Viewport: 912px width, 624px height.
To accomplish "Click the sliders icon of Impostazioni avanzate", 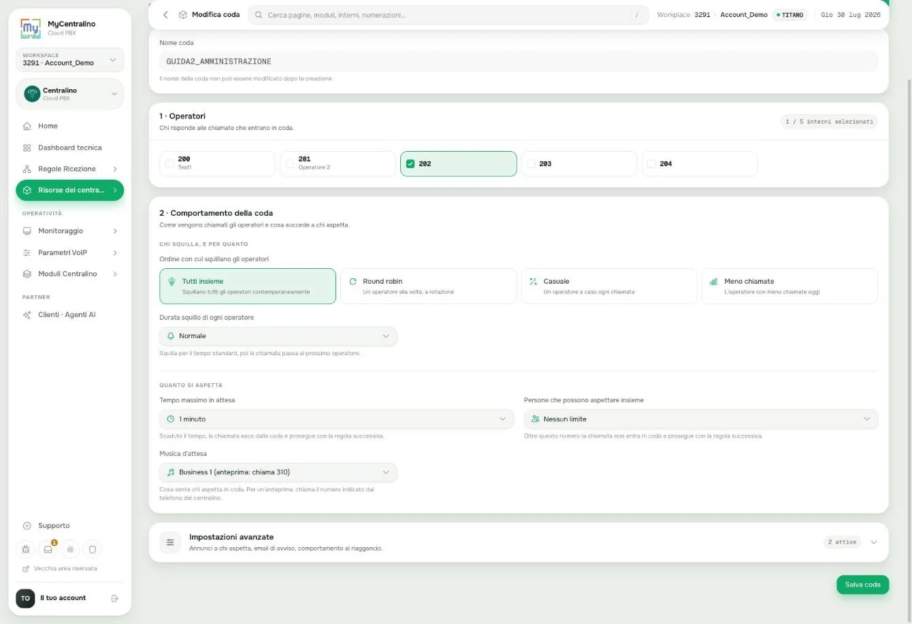I will point(170,542).
